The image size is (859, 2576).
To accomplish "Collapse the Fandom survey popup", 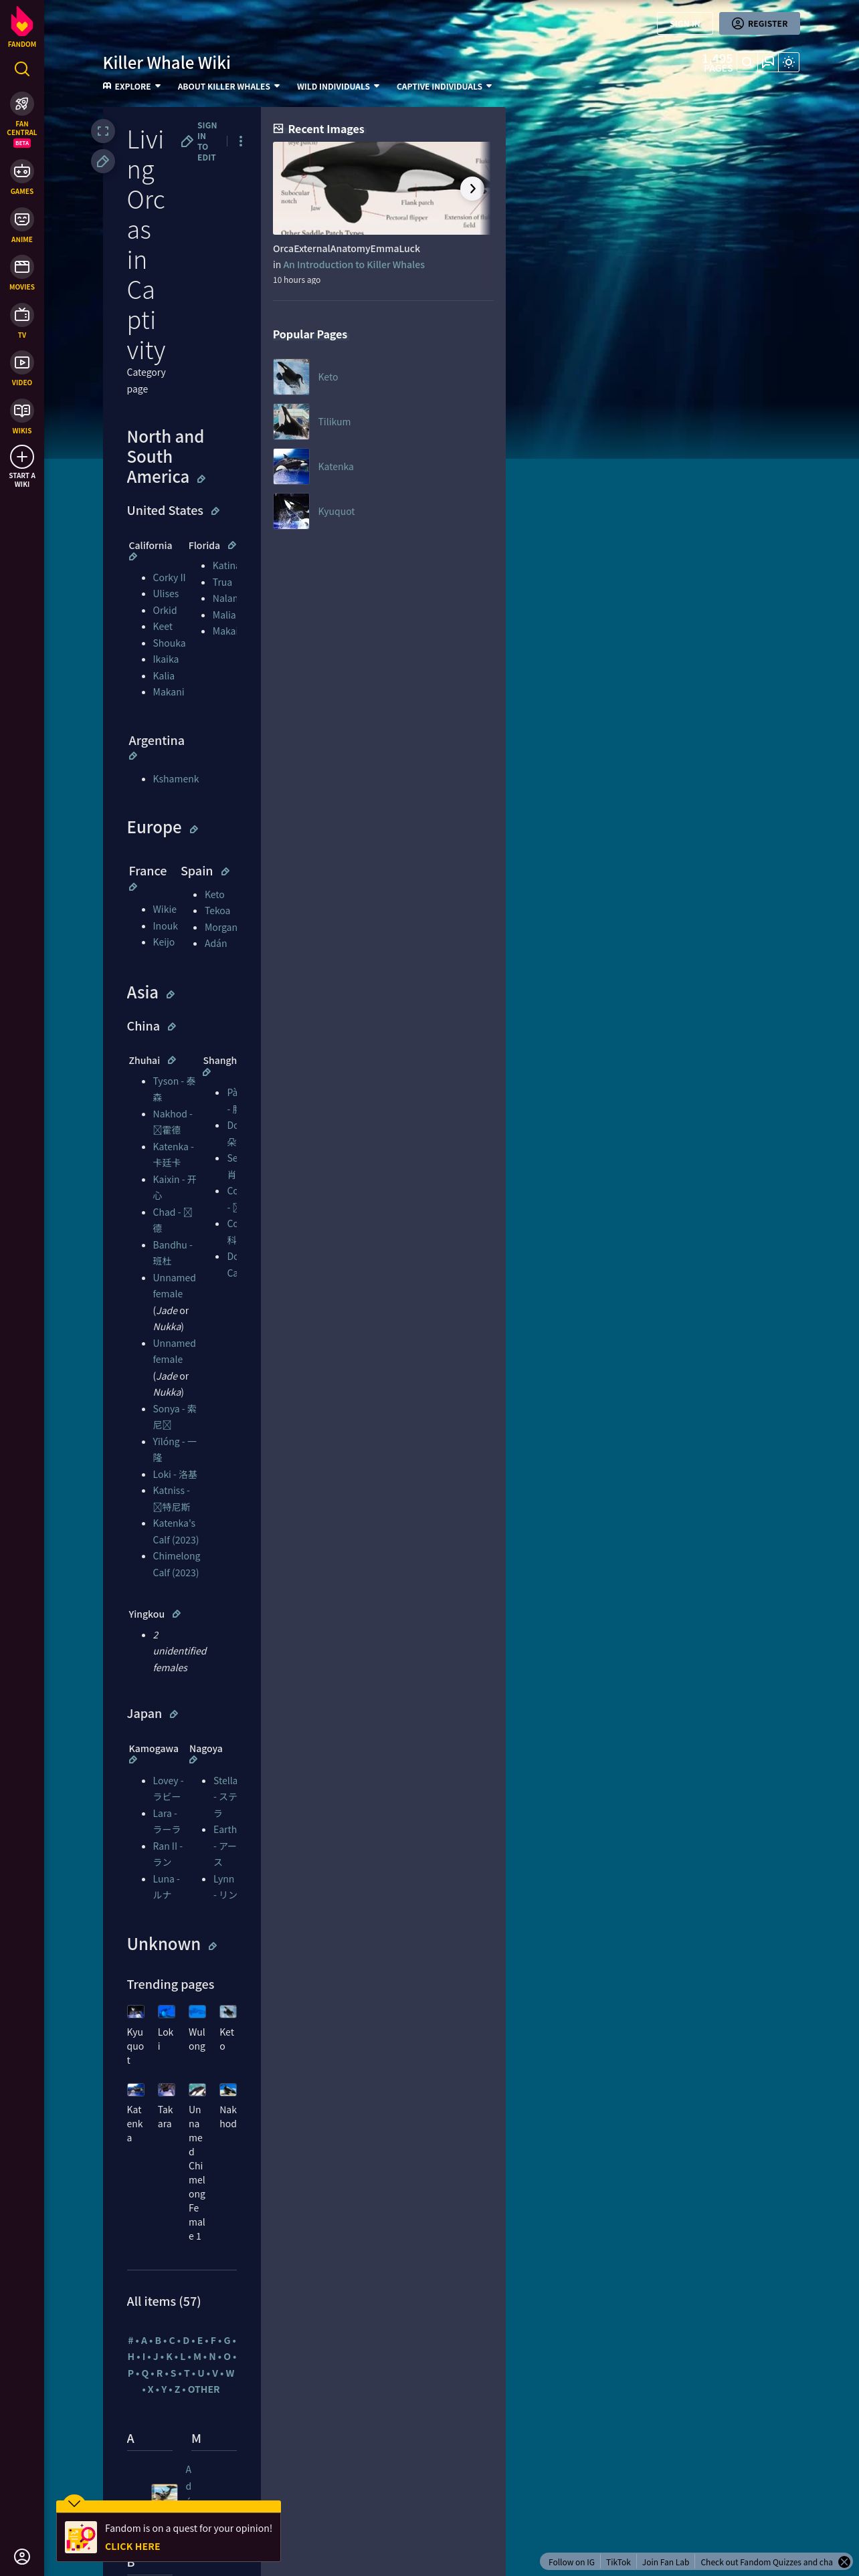I will (74, 2503).
